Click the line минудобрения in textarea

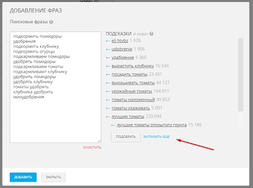[29, 97]
